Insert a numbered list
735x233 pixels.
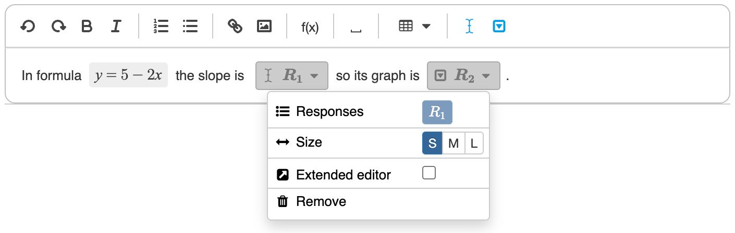point(161,26)
